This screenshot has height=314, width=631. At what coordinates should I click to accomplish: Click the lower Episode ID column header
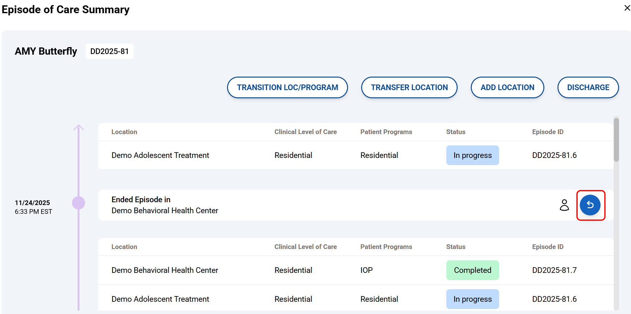[547, 247]
